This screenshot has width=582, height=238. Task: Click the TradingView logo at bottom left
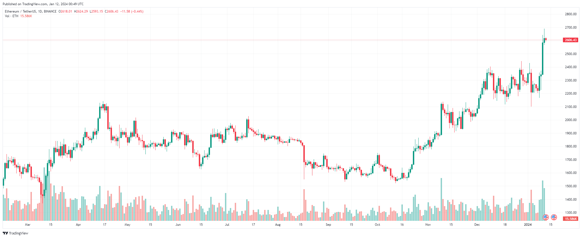[16, 233]
